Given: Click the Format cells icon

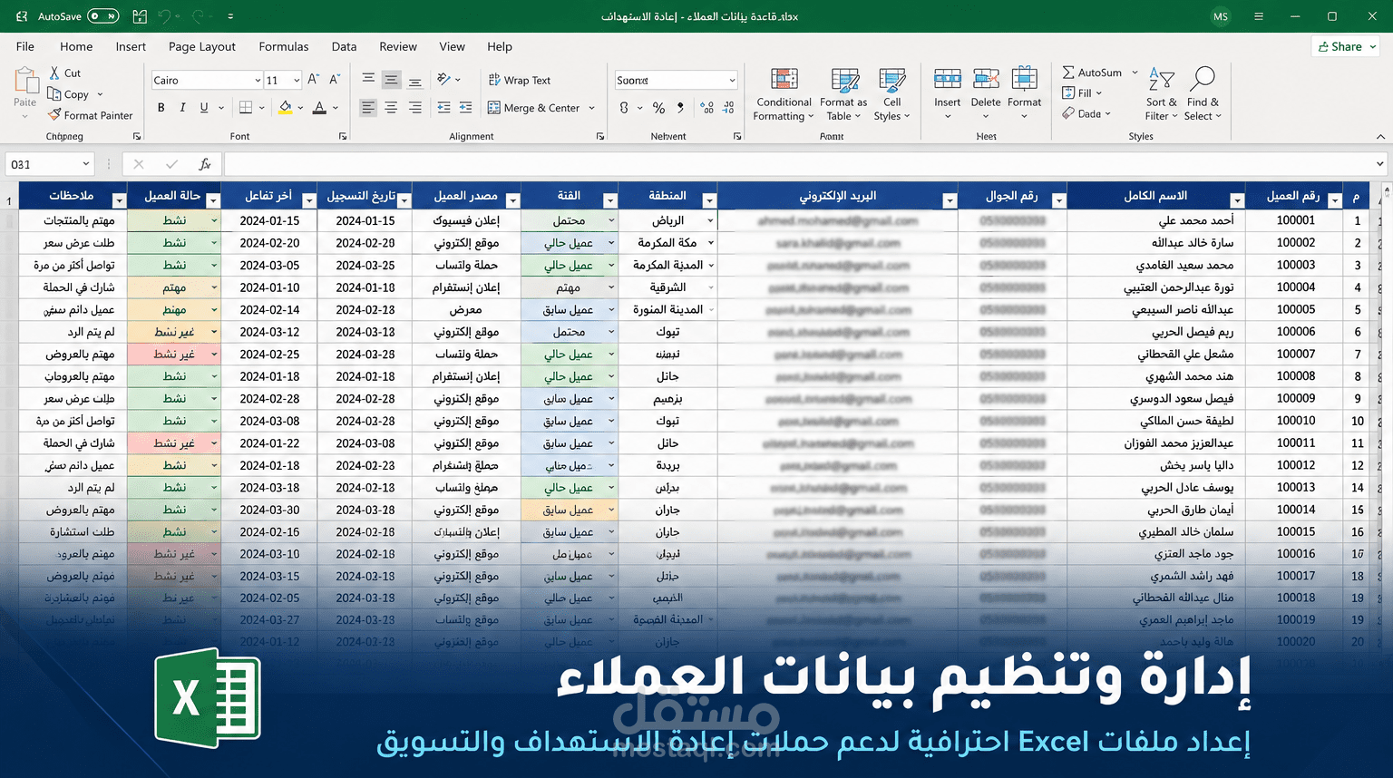Looking at the screenshot, I should click(1024, 79).
